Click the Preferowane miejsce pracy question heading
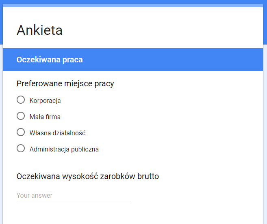267x224 pixels. (x=65, y=83)
